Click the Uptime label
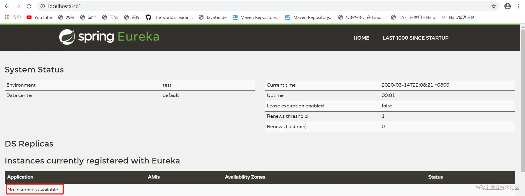 pyautogui.click(x=275, y=95)
